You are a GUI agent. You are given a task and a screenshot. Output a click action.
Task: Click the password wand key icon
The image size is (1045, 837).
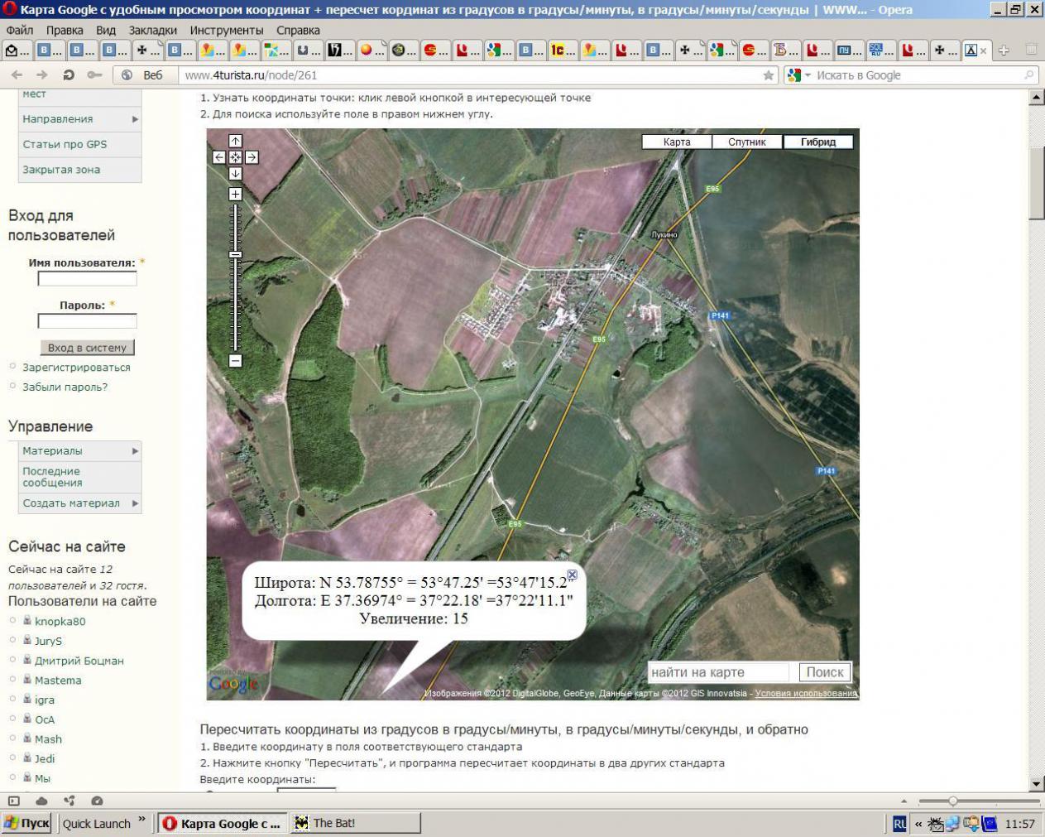[94, 75]
